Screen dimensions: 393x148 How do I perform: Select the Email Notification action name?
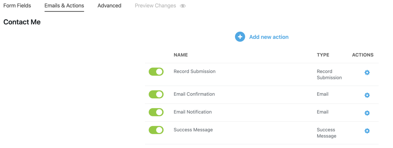tap(193, 112)
